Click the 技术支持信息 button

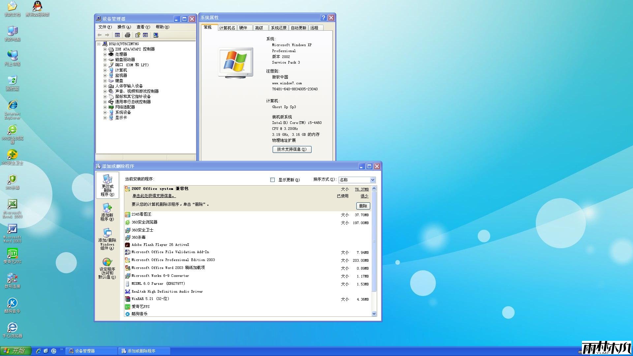click(x=292, y=149)
